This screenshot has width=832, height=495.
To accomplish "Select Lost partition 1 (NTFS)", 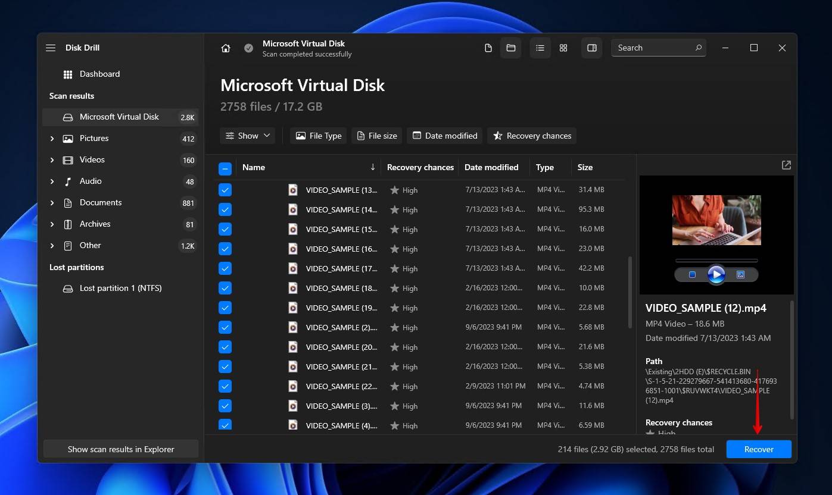I will [120, 289].
